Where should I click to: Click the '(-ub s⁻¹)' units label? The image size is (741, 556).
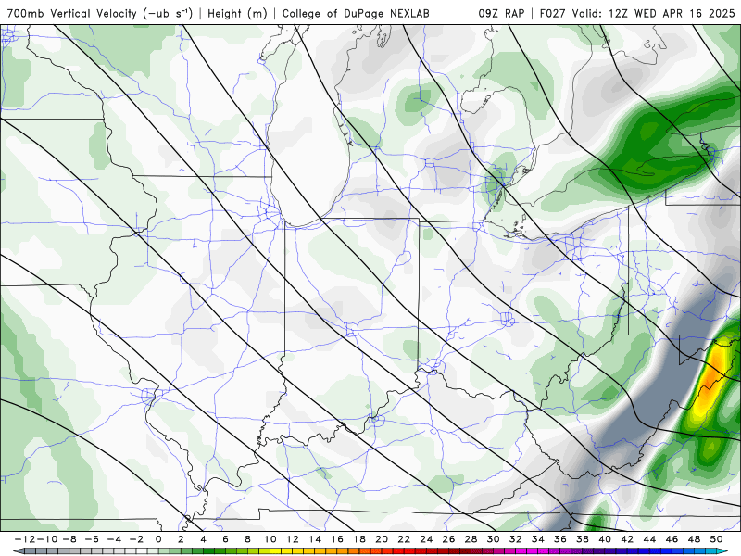(x=168, y=13)
